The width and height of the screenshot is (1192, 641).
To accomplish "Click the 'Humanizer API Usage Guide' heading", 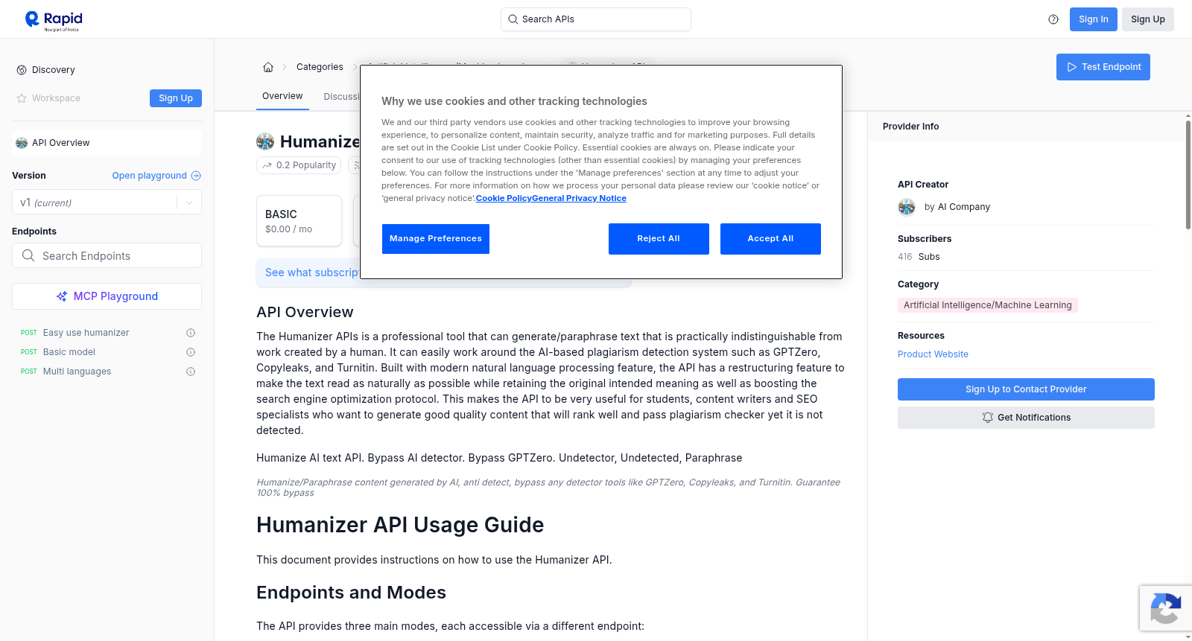I will 400,525.
